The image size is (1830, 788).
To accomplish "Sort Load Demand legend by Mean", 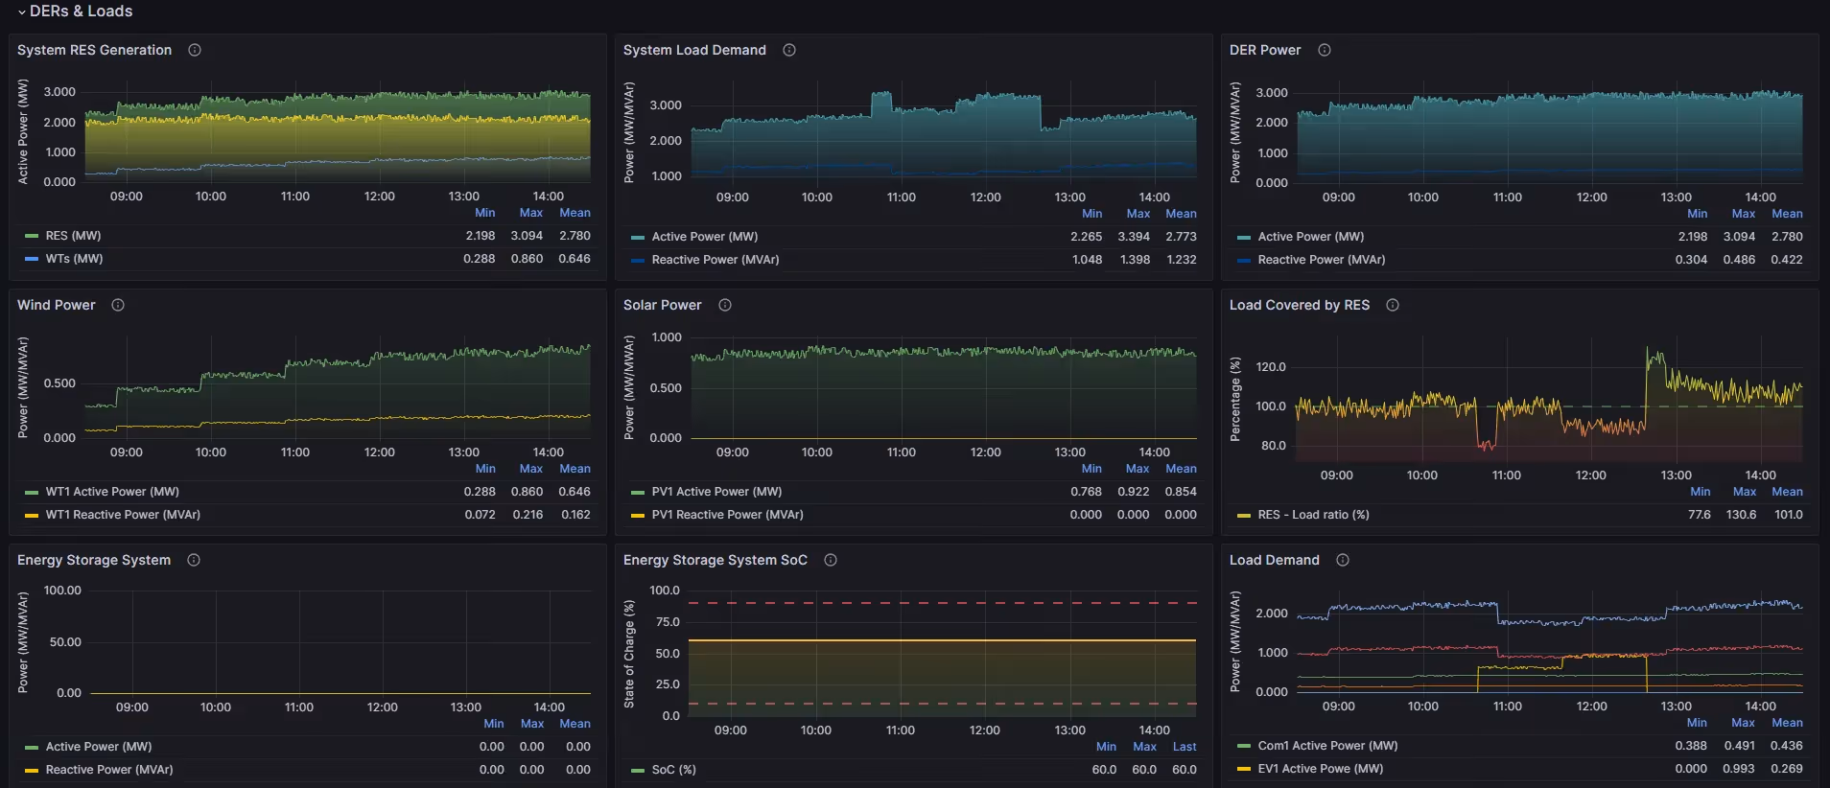I will coord(1788,723).
